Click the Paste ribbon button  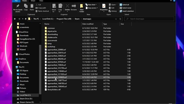click(32, 7)
